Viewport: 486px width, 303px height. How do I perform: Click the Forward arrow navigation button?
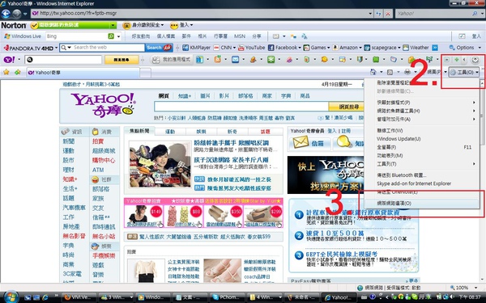pos(17,14)
